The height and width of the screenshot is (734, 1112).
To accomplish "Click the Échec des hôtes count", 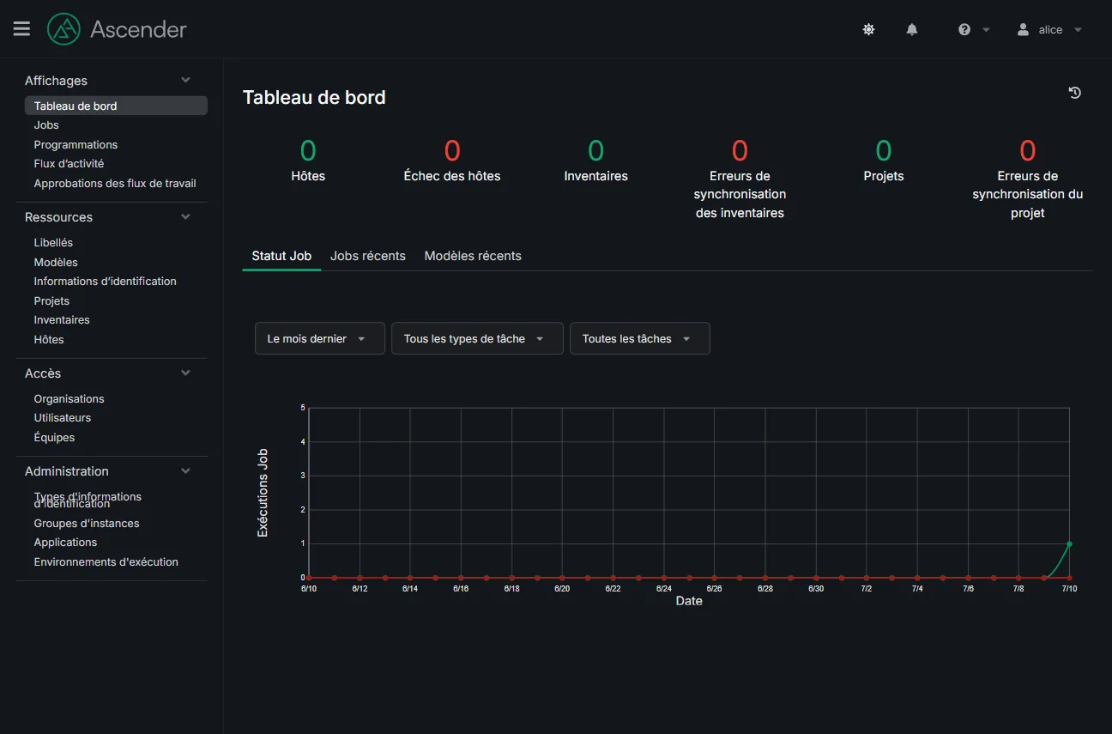I will click(x=452, y=161).
